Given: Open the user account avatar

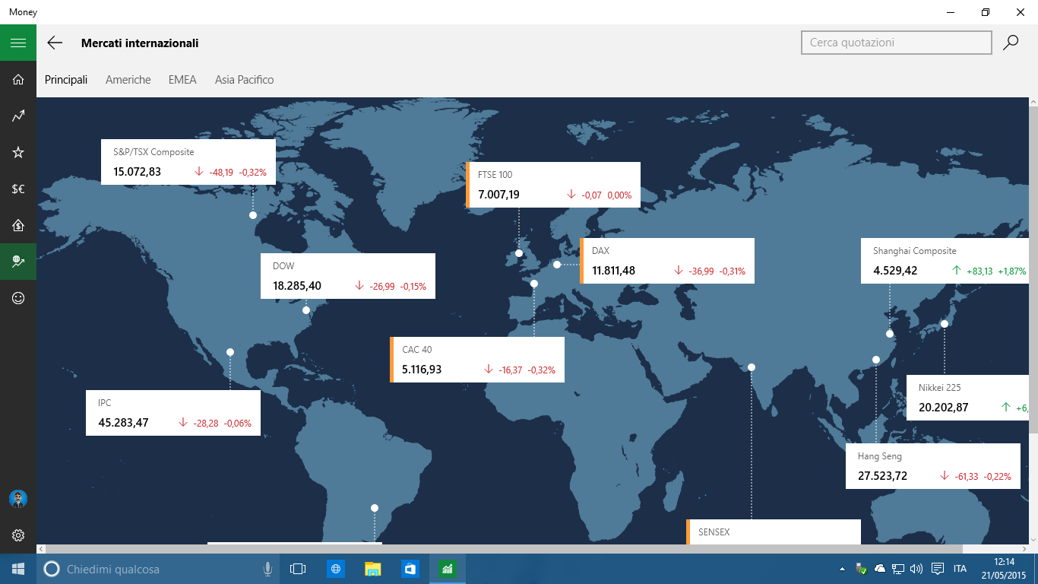Looking at the screenshot, I should [x=18, y=499].
